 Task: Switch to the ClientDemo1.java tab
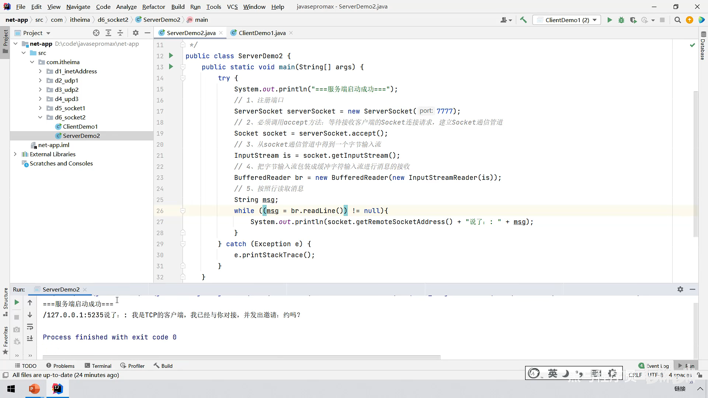coord(262,33)
